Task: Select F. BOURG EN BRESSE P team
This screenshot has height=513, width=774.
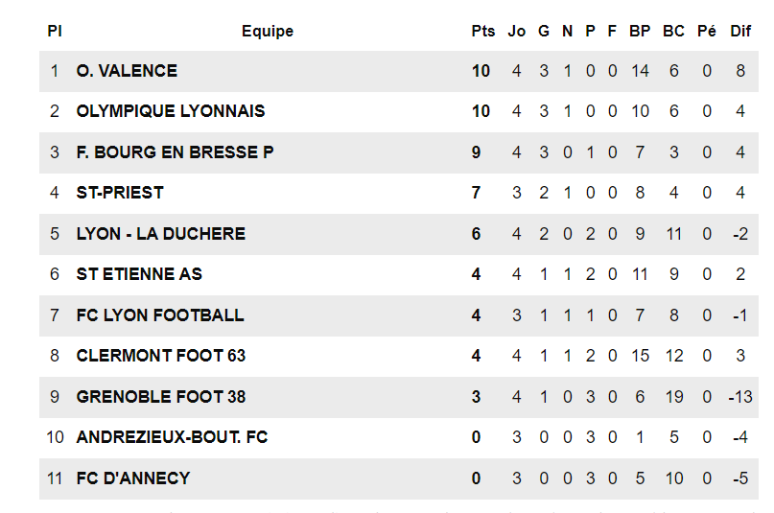Action: [x=175, y=152]
